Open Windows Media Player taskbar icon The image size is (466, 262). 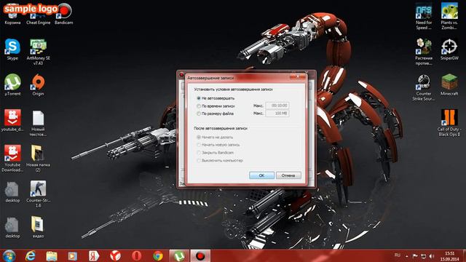click(x=73, y=255)
